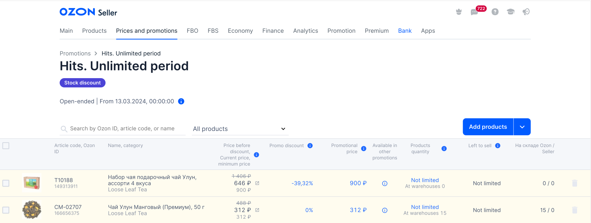View other promotions info for T10188

385,183
